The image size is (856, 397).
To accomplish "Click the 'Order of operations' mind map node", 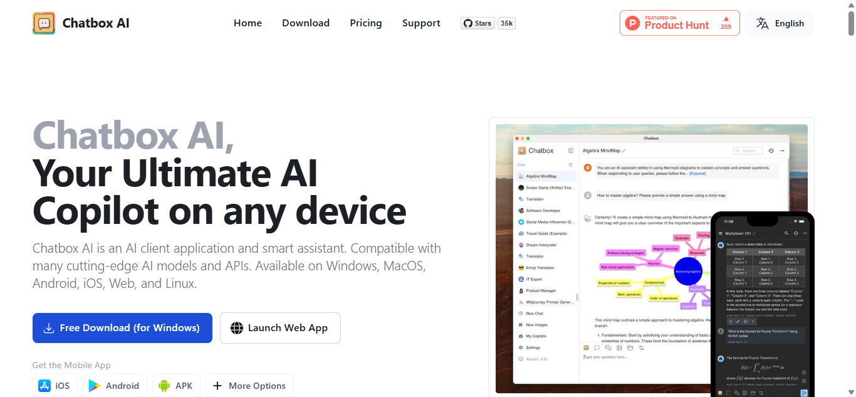I will pos(664,299).
